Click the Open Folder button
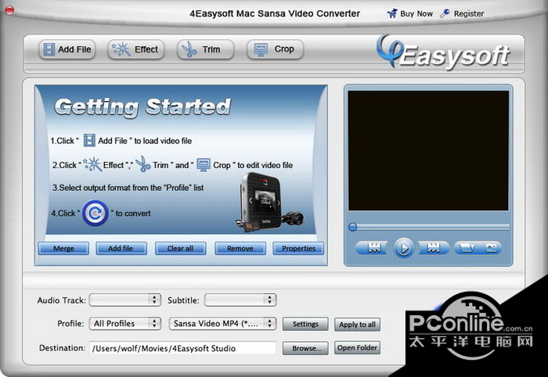The width and height of the screenshot is (548, 377). pyautogui.click(x=357, y=348)
